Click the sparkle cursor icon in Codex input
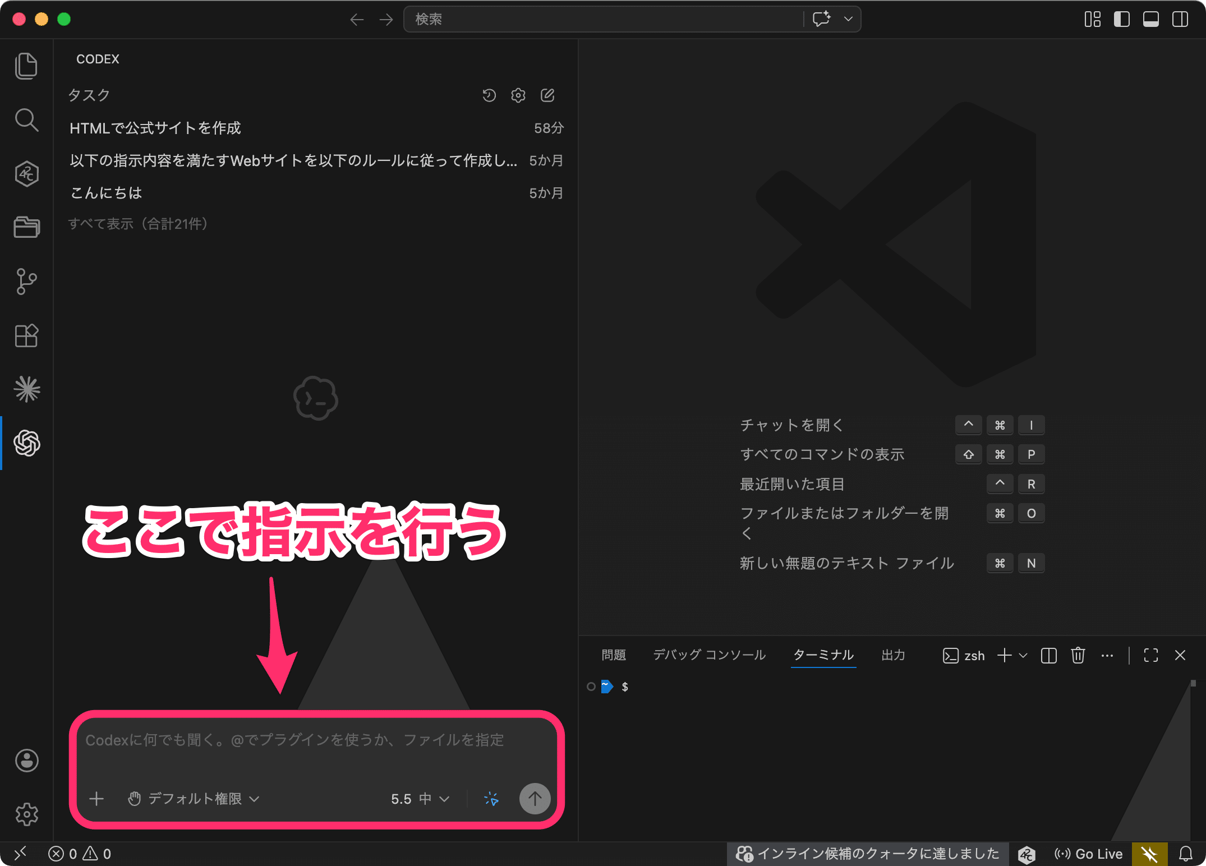The width and height of the screenshot is (1206, 866). pos(491,799)
